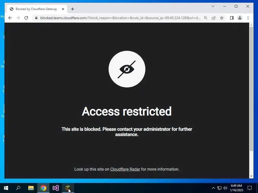The height and width of the screenshot is (193, 258).
Task: Toggle the browser side panel
Action: point(232,18)
